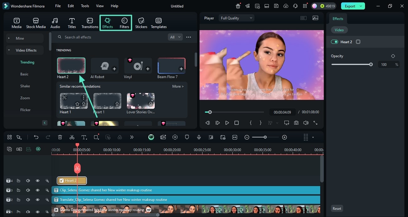
Task: Undo the last action
Action: pos(36,137)
